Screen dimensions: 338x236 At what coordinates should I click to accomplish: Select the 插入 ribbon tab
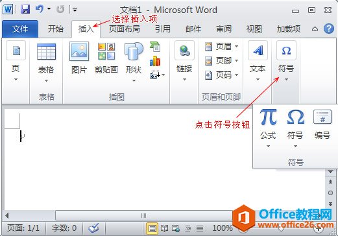click(x=86, y=29)
